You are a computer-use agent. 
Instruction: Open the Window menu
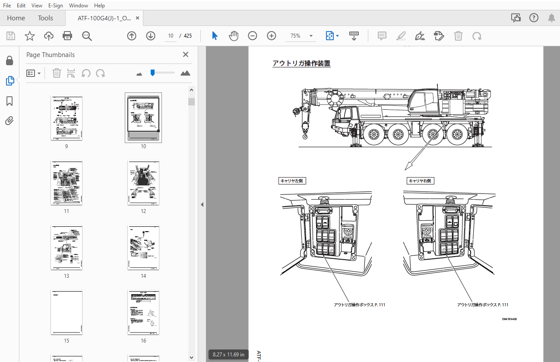click(79, 6)
